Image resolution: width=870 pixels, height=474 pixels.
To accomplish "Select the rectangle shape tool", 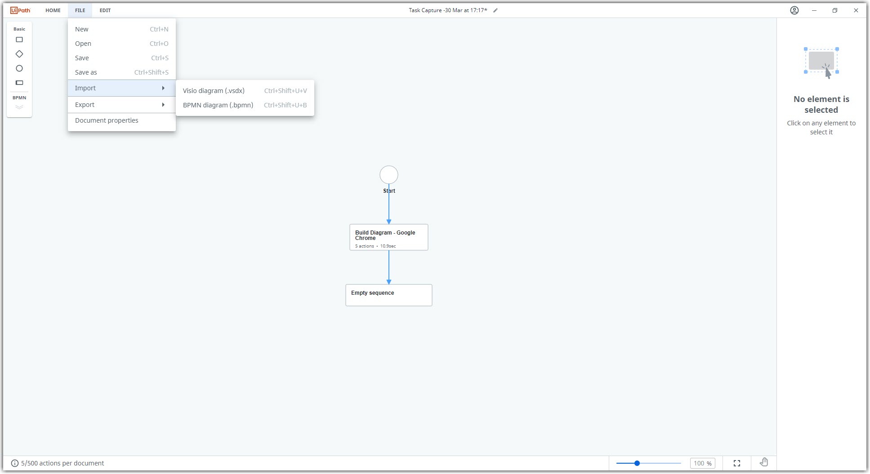I will 19,40.
